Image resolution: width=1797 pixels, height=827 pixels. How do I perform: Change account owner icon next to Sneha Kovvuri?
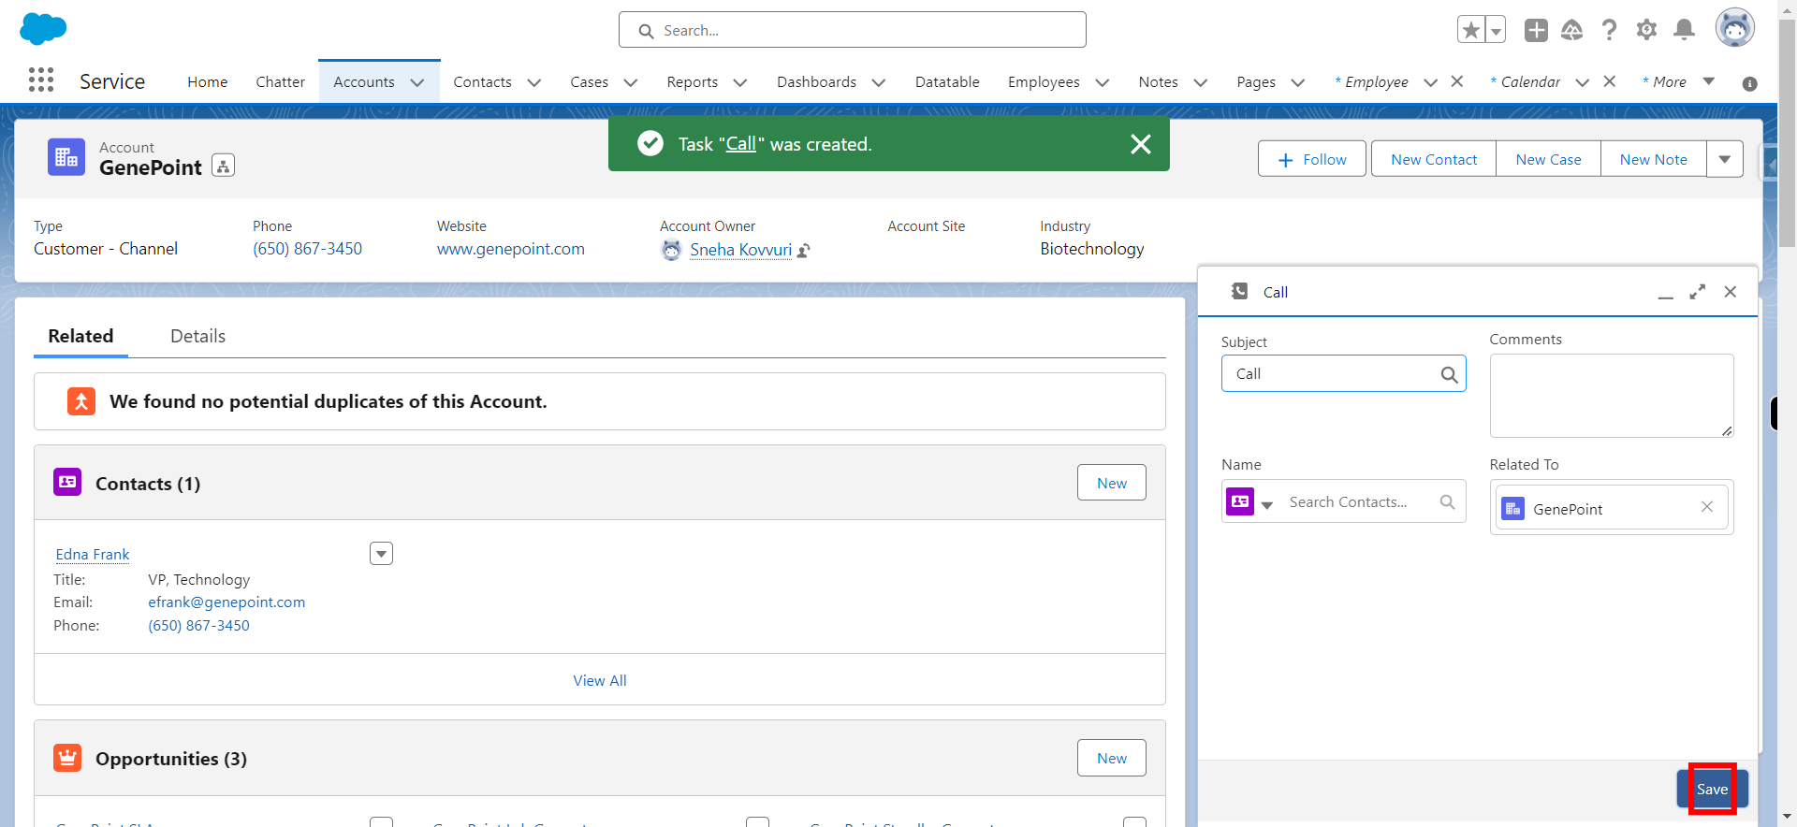pyautogui.click(x=803, y=251)
